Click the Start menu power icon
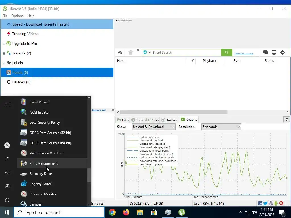 point(7,200)
